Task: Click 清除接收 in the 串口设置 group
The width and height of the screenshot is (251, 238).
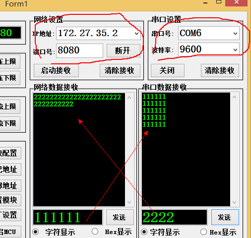Action: 220,71
